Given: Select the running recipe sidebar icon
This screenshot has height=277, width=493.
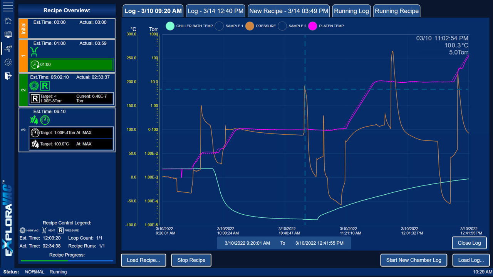Looking at the screenshot, I should click(8, 48).
